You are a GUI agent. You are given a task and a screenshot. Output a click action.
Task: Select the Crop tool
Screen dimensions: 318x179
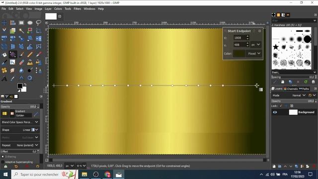pyautogui.click(x=38, y=31)
